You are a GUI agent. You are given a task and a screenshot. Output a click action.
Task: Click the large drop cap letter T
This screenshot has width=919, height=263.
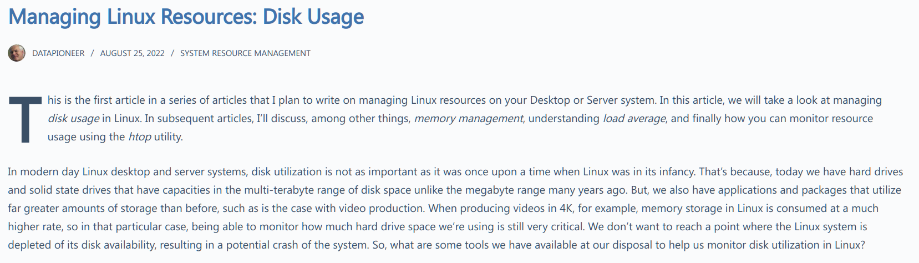click(x=25, y=120)
